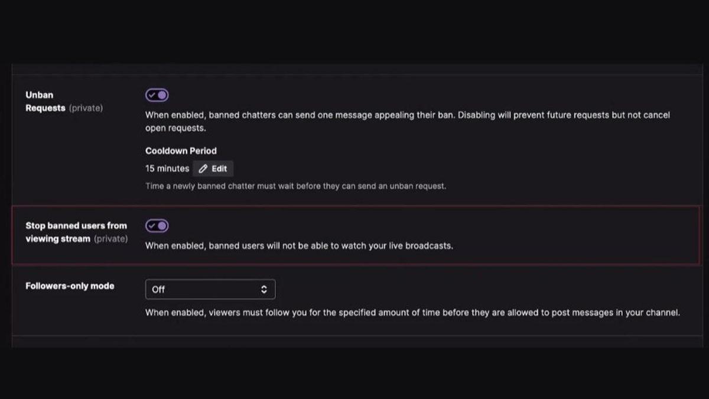This screenshot has height=399, width=709.
Task: Toggle the banned-viewers setting inside the red outline
Action: [x=157, y=225]
